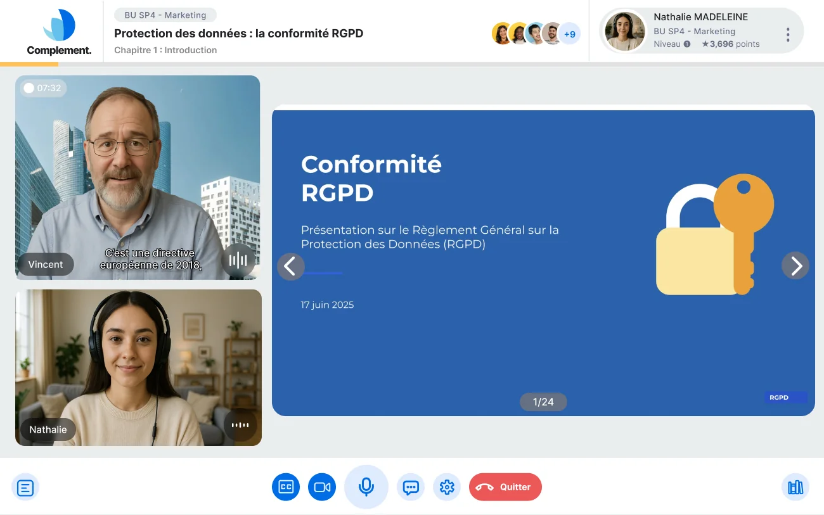Turn off the camera icon
Image resolution: width=824 pixels, height=515 pixels.
(322, 486)
